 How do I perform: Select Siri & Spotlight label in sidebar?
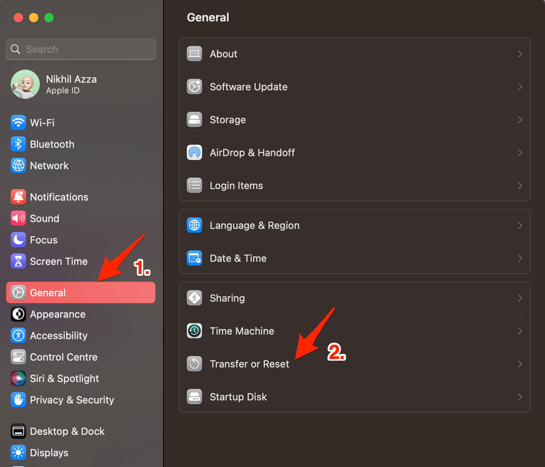tap(64, 379)
